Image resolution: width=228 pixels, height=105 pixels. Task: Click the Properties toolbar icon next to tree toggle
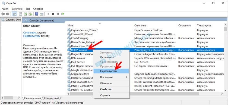click(21, 14)
